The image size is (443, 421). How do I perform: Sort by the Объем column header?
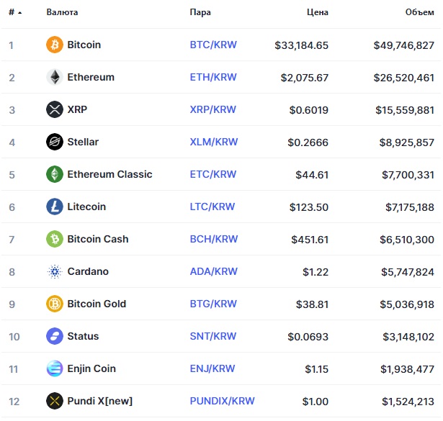coord(419,12)
